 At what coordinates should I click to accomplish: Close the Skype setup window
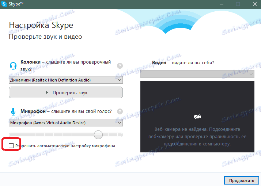pos(255,4)
